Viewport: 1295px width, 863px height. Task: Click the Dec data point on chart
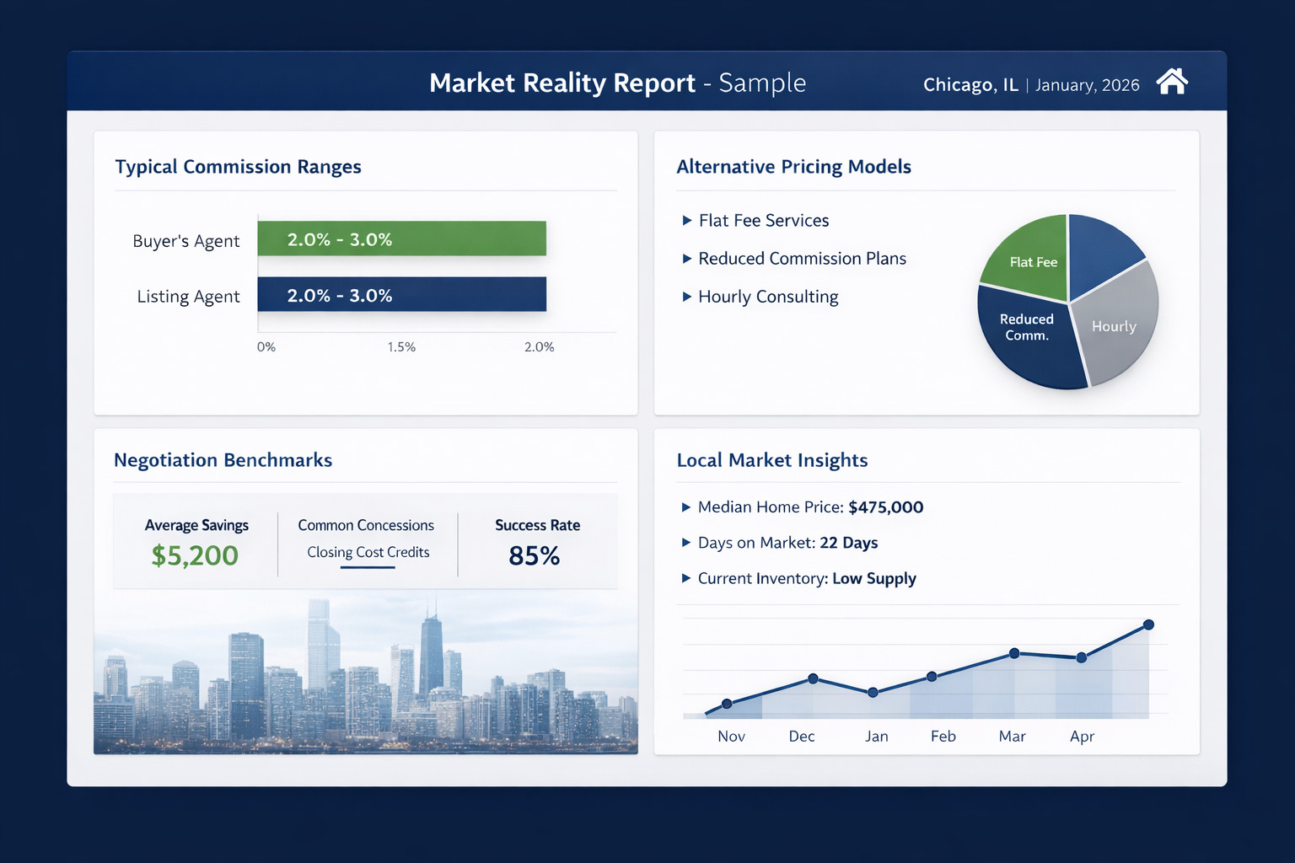tap(813, 678)
